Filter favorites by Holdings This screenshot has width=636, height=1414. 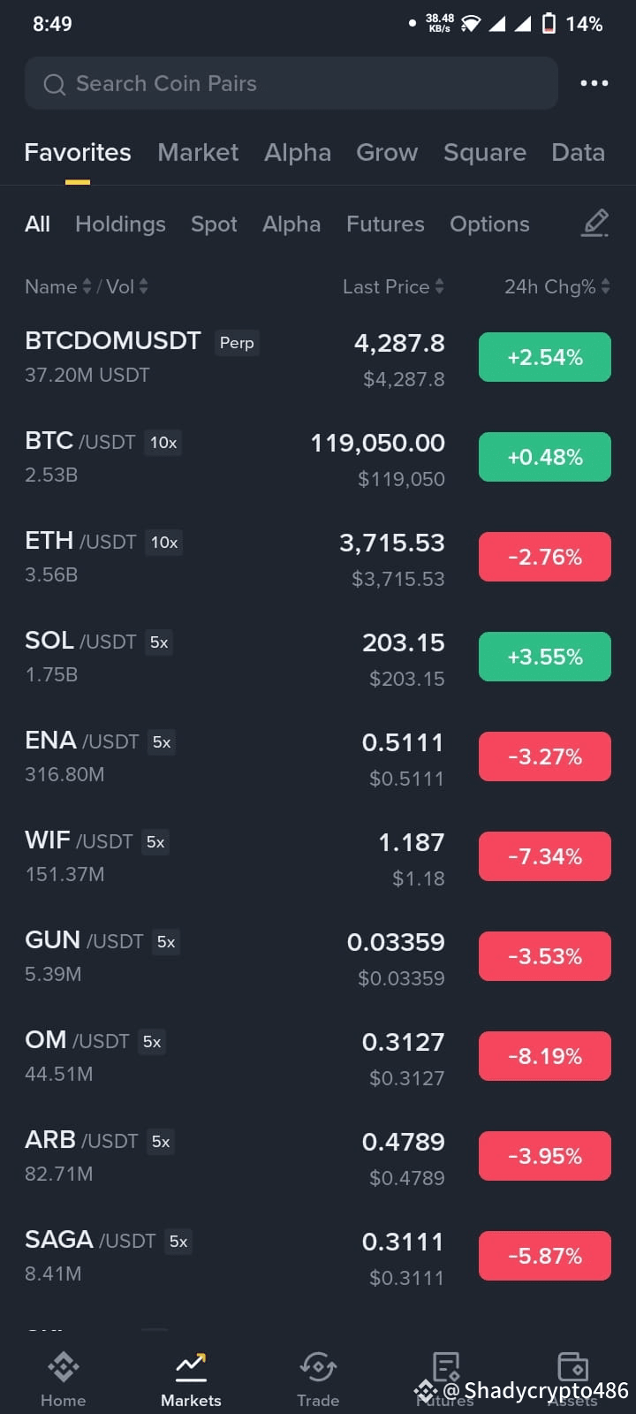click(120, 224)
